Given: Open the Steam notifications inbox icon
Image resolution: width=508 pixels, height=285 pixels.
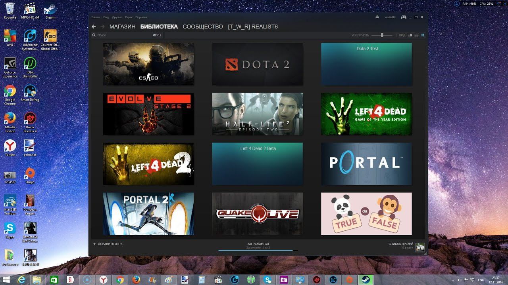Looking at the screenshot, I should [x=377, y=17].
